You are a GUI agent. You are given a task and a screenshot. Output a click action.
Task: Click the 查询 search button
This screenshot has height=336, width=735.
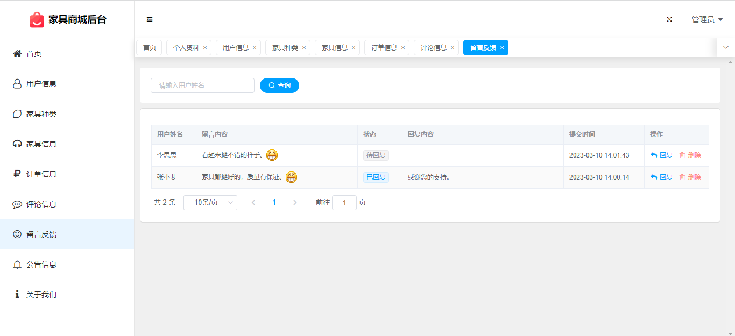tap(279, 85)
